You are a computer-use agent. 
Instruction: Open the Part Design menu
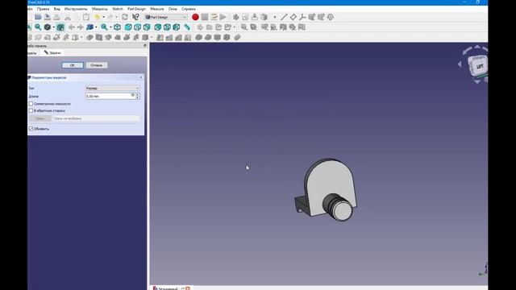tap(136, 9)
